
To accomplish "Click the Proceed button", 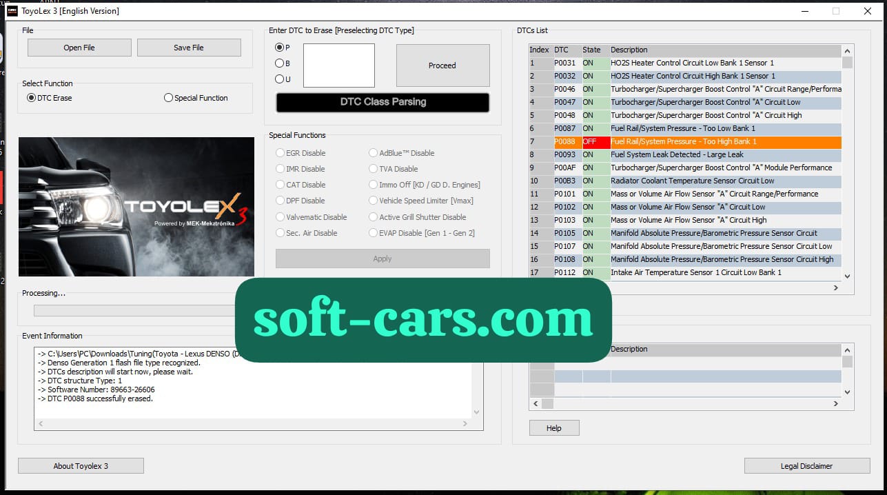I will [442, 65].
